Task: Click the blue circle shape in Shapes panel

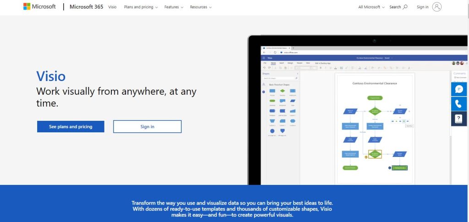Action: coord(273,130)
